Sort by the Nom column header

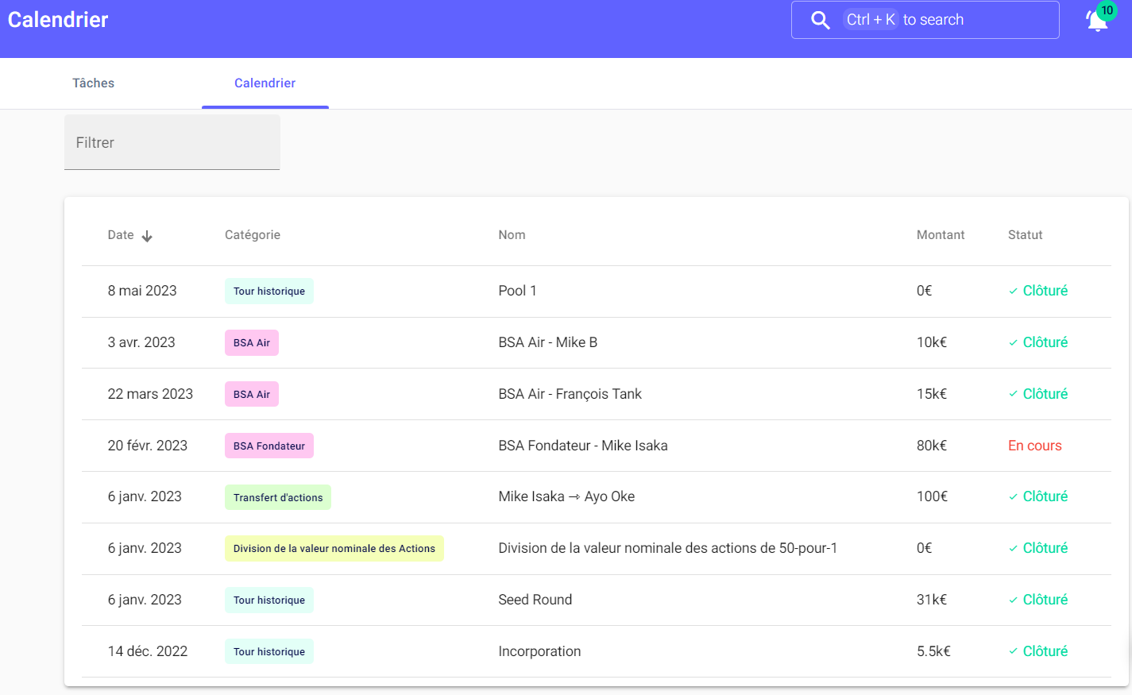[512, 235]
